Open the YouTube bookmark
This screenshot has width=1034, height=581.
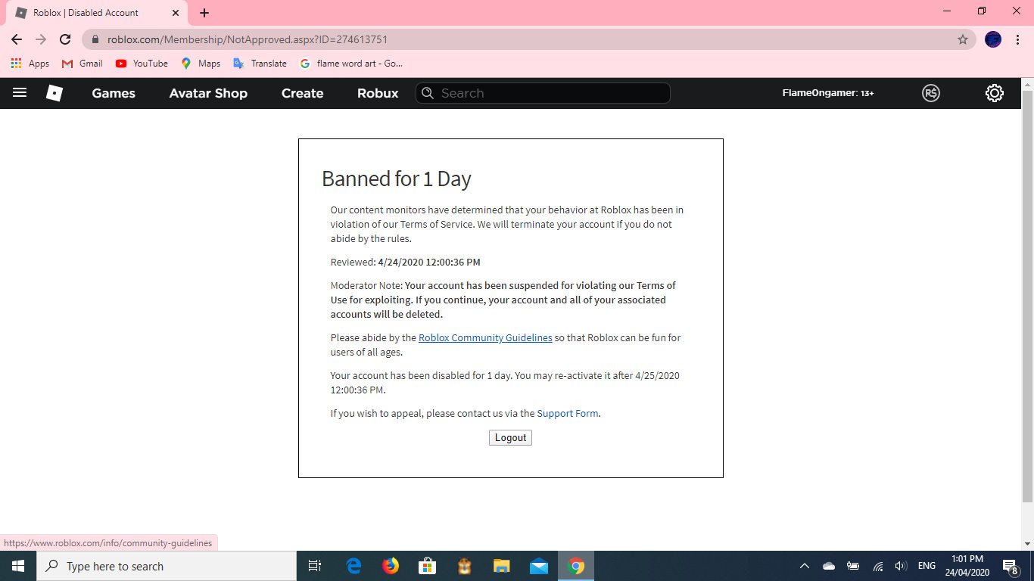click(x=142, y=64)
